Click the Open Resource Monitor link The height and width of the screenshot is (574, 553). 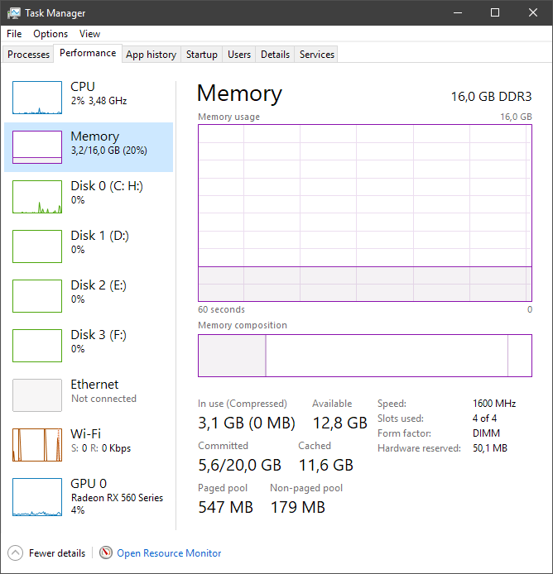pos(169,553)
